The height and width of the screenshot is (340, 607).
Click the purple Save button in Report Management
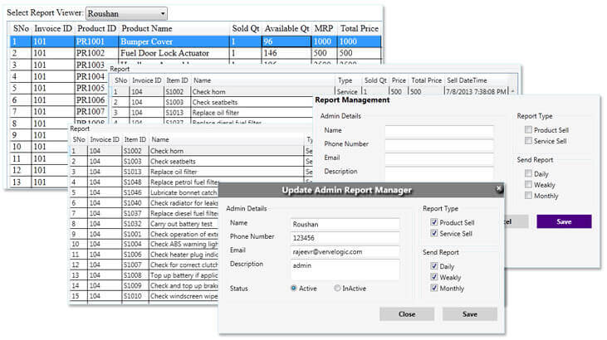[564, 221]
